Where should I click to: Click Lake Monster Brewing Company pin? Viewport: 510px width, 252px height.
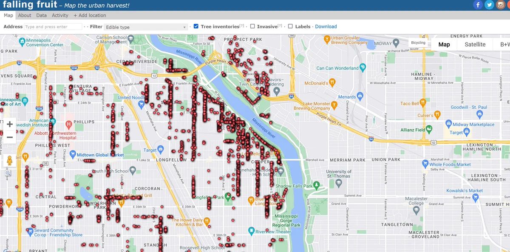point(334,105)
